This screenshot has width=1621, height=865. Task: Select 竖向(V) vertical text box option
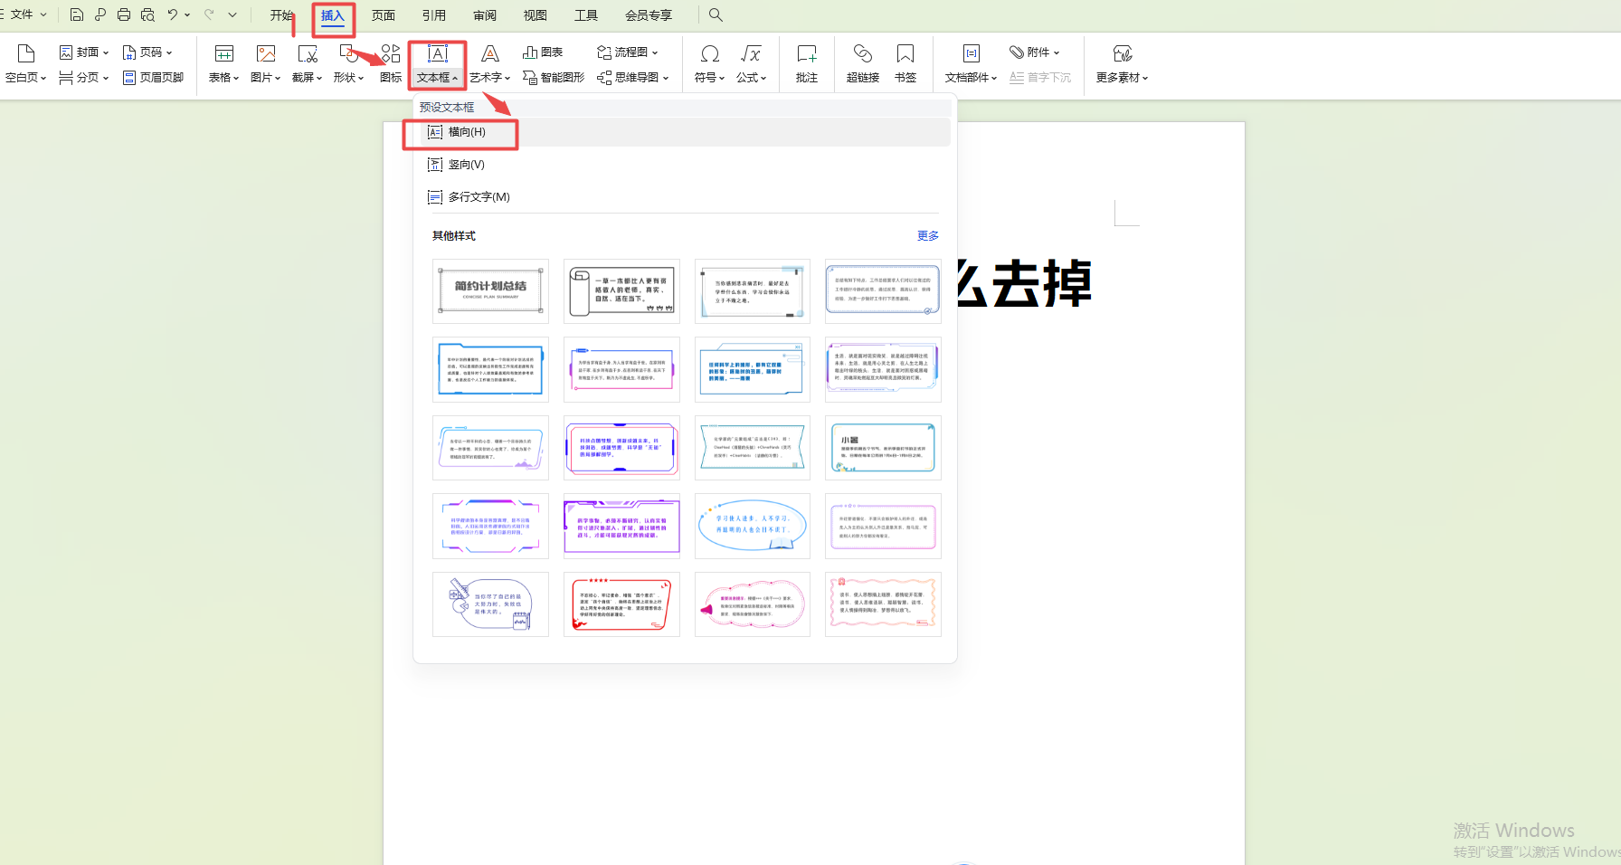466,165
